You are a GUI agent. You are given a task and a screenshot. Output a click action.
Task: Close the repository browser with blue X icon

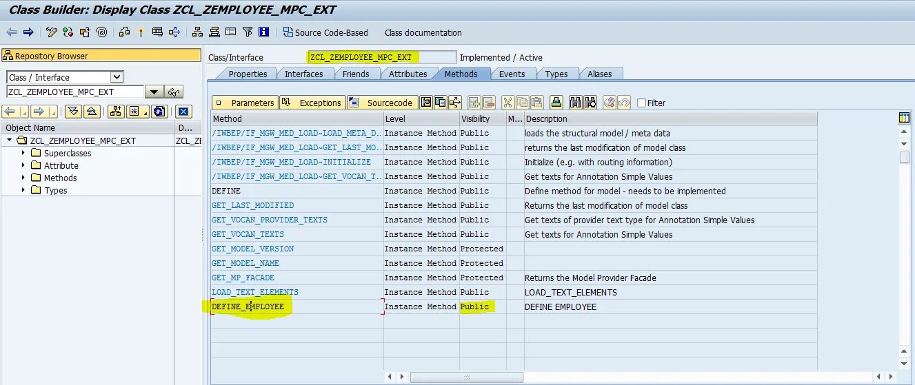[183, 112]
